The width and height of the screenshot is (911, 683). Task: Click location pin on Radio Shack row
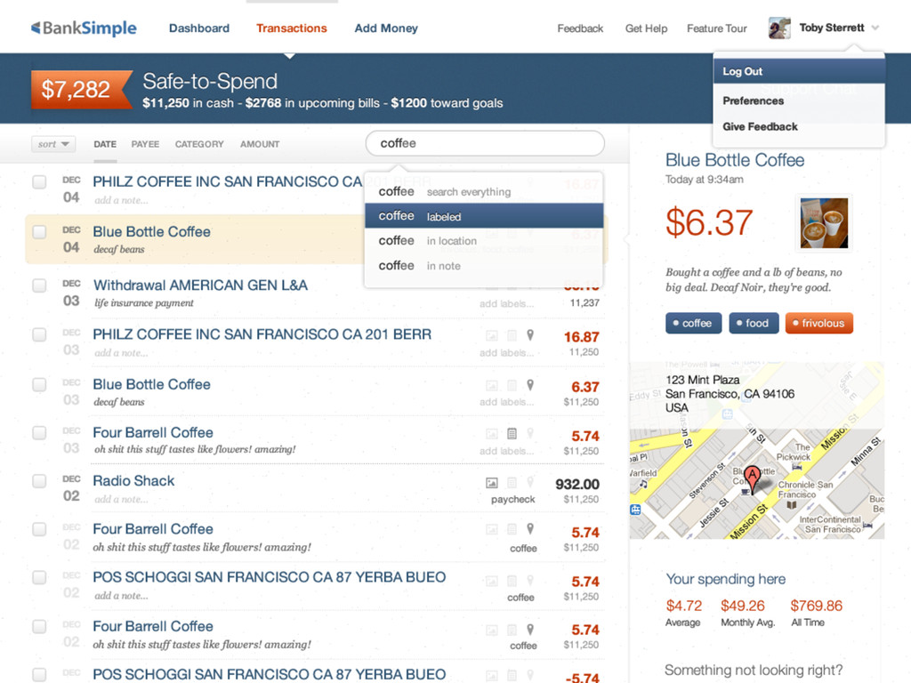click(x=530, y=482)
